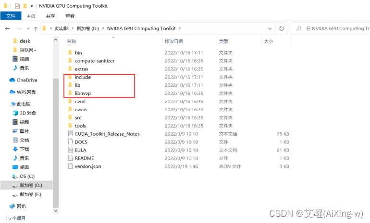
Task: Click the JSON 文件 type cell
Action: click(230, 166)
